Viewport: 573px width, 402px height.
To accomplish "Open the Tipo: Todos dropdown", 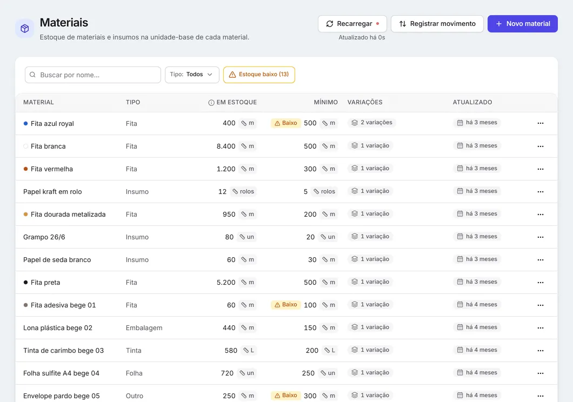I will [192, 75].
